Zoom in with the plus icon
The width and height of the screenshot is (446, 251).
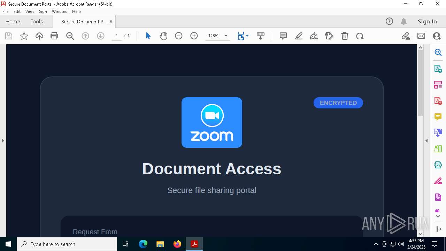point(194,36)
